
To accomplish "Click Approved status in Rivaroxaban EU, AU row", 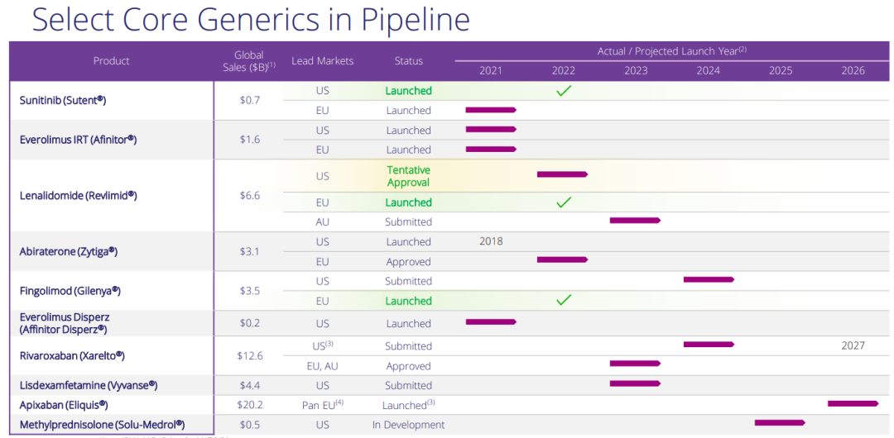I will pos(408,365).
